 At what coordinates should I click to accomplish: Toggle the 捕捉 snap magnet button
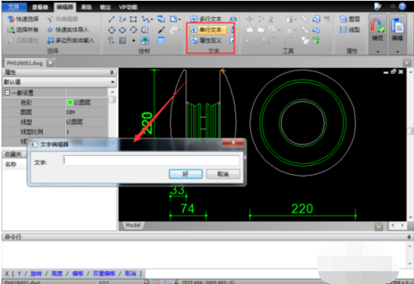pyautogui.click(x=377, y=29)
